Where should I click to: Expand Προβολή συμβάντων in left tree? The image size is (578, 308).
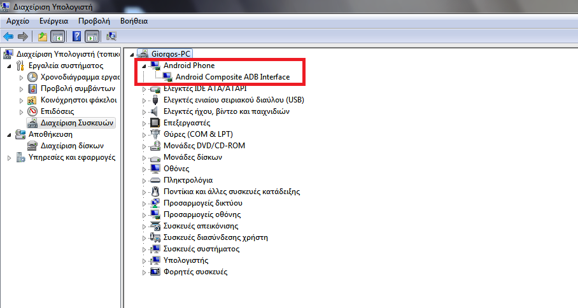[22, 89]
